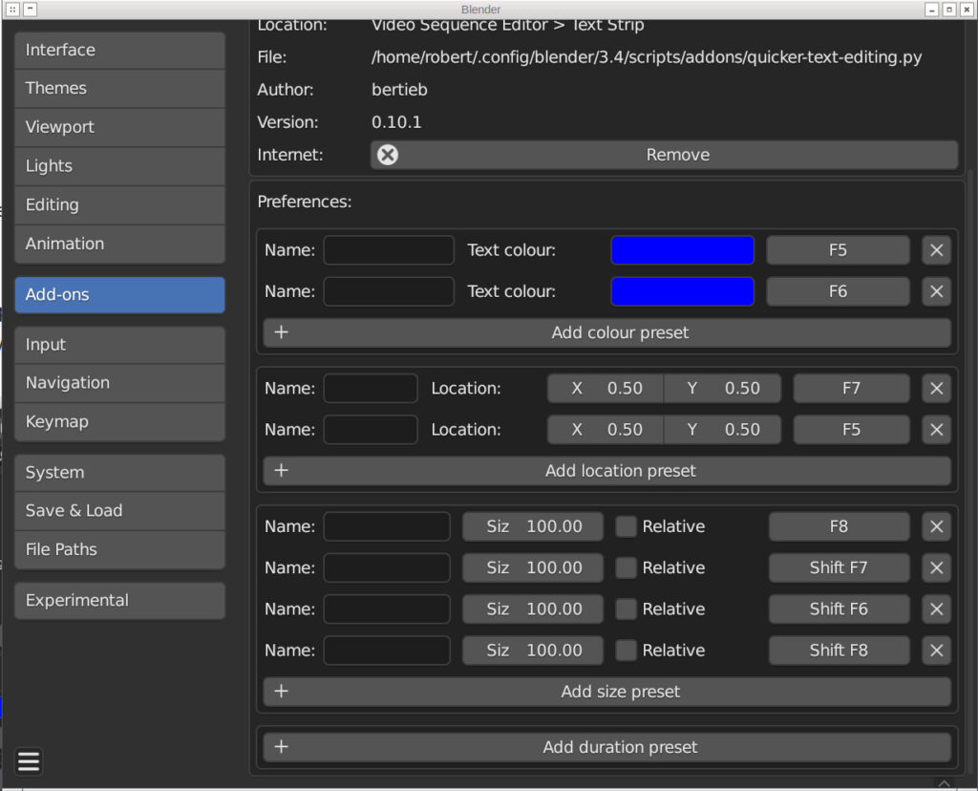Go to Navigation preferences

click(x=119, y=383)
